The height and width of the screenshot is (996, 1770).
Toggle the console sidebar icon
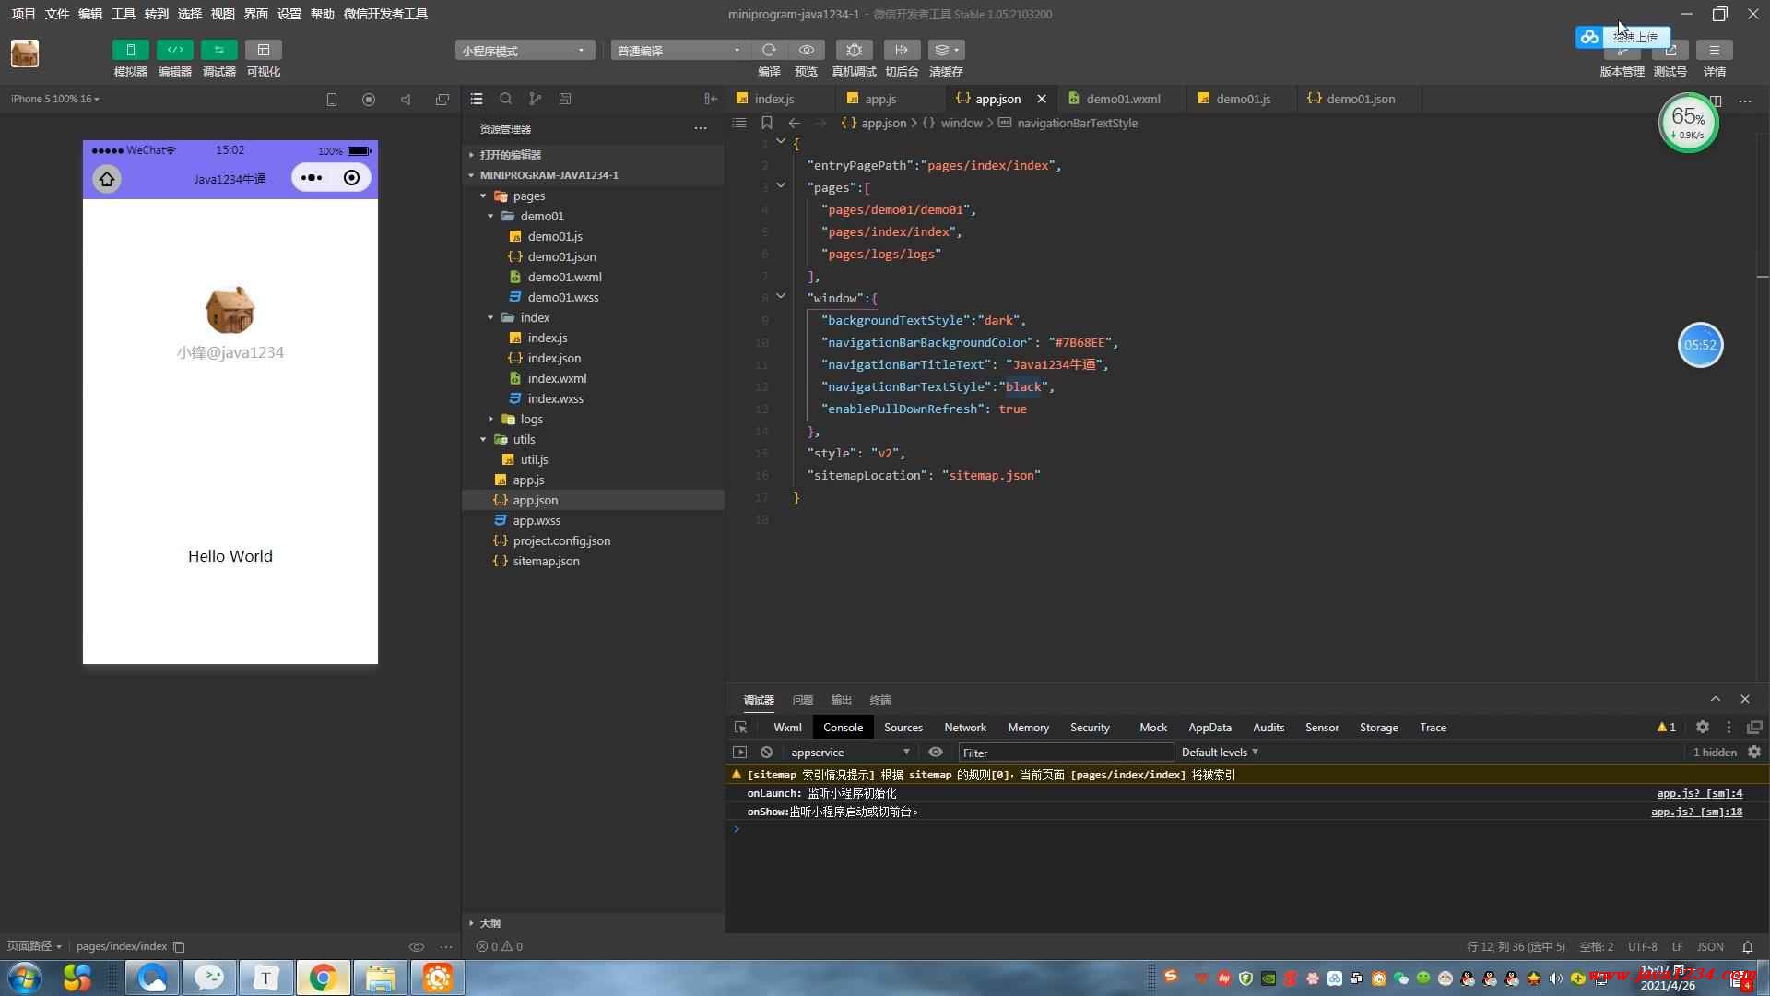[x=739, y=753]
